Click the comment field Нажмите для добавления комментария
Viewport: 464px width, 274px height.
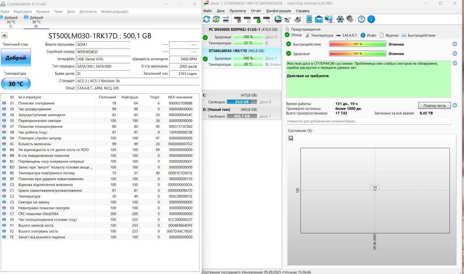[368, 121]
